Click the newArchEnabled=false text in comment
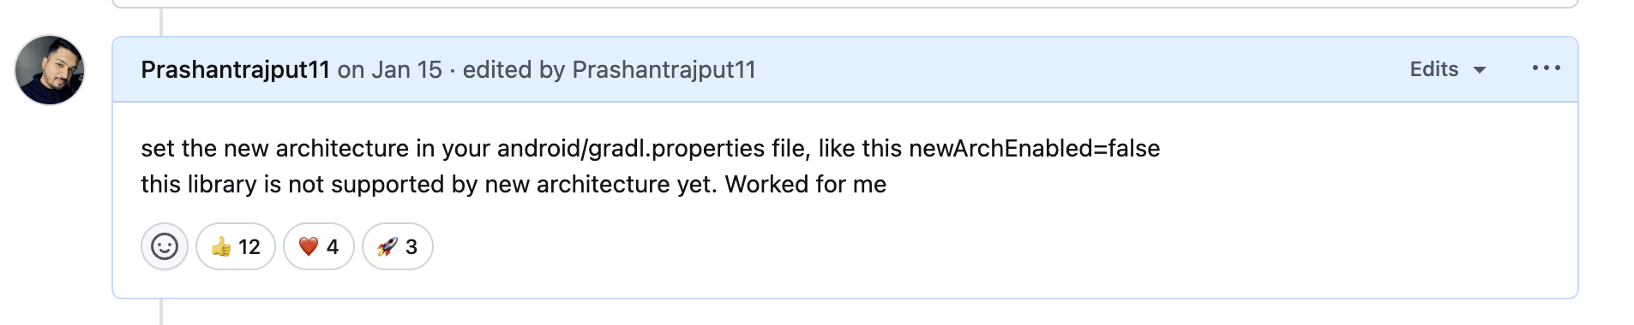This screenshot has width=1634, height=325. click(x=1034, y=149)
